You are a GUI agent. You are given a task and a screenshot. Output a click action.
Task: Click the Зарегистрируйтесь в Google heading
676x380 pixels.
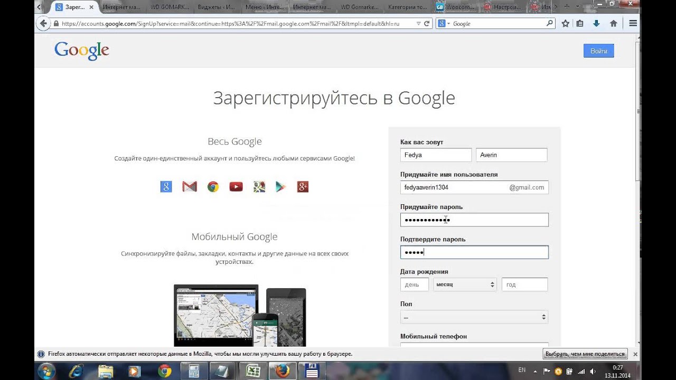(334, 98)
